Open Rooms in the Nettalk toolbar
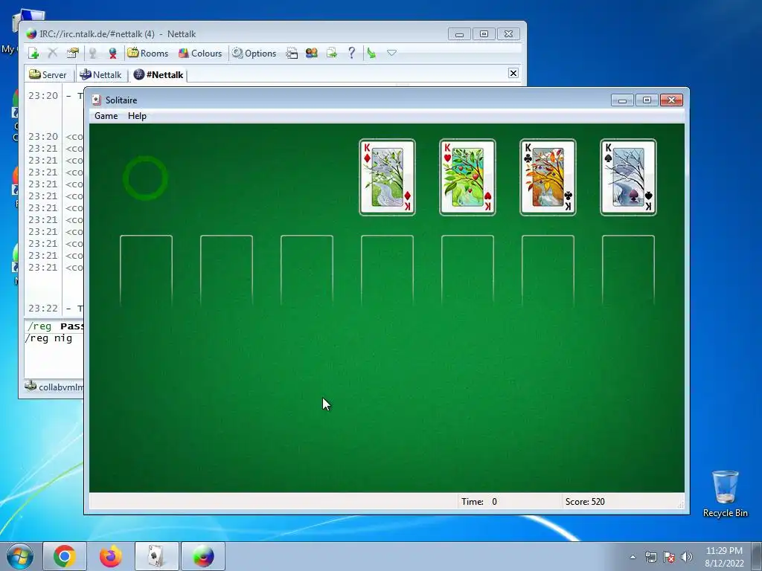 (x=148, y=54)
